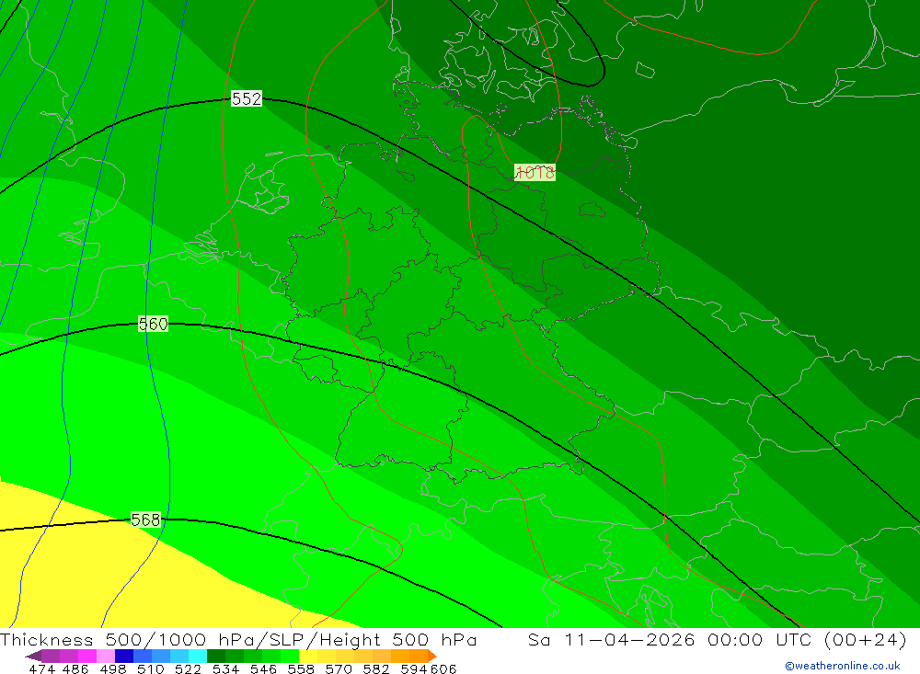Click the 570 legend value
The width and height of the screenshot is (920, 674).
[339, 668]
